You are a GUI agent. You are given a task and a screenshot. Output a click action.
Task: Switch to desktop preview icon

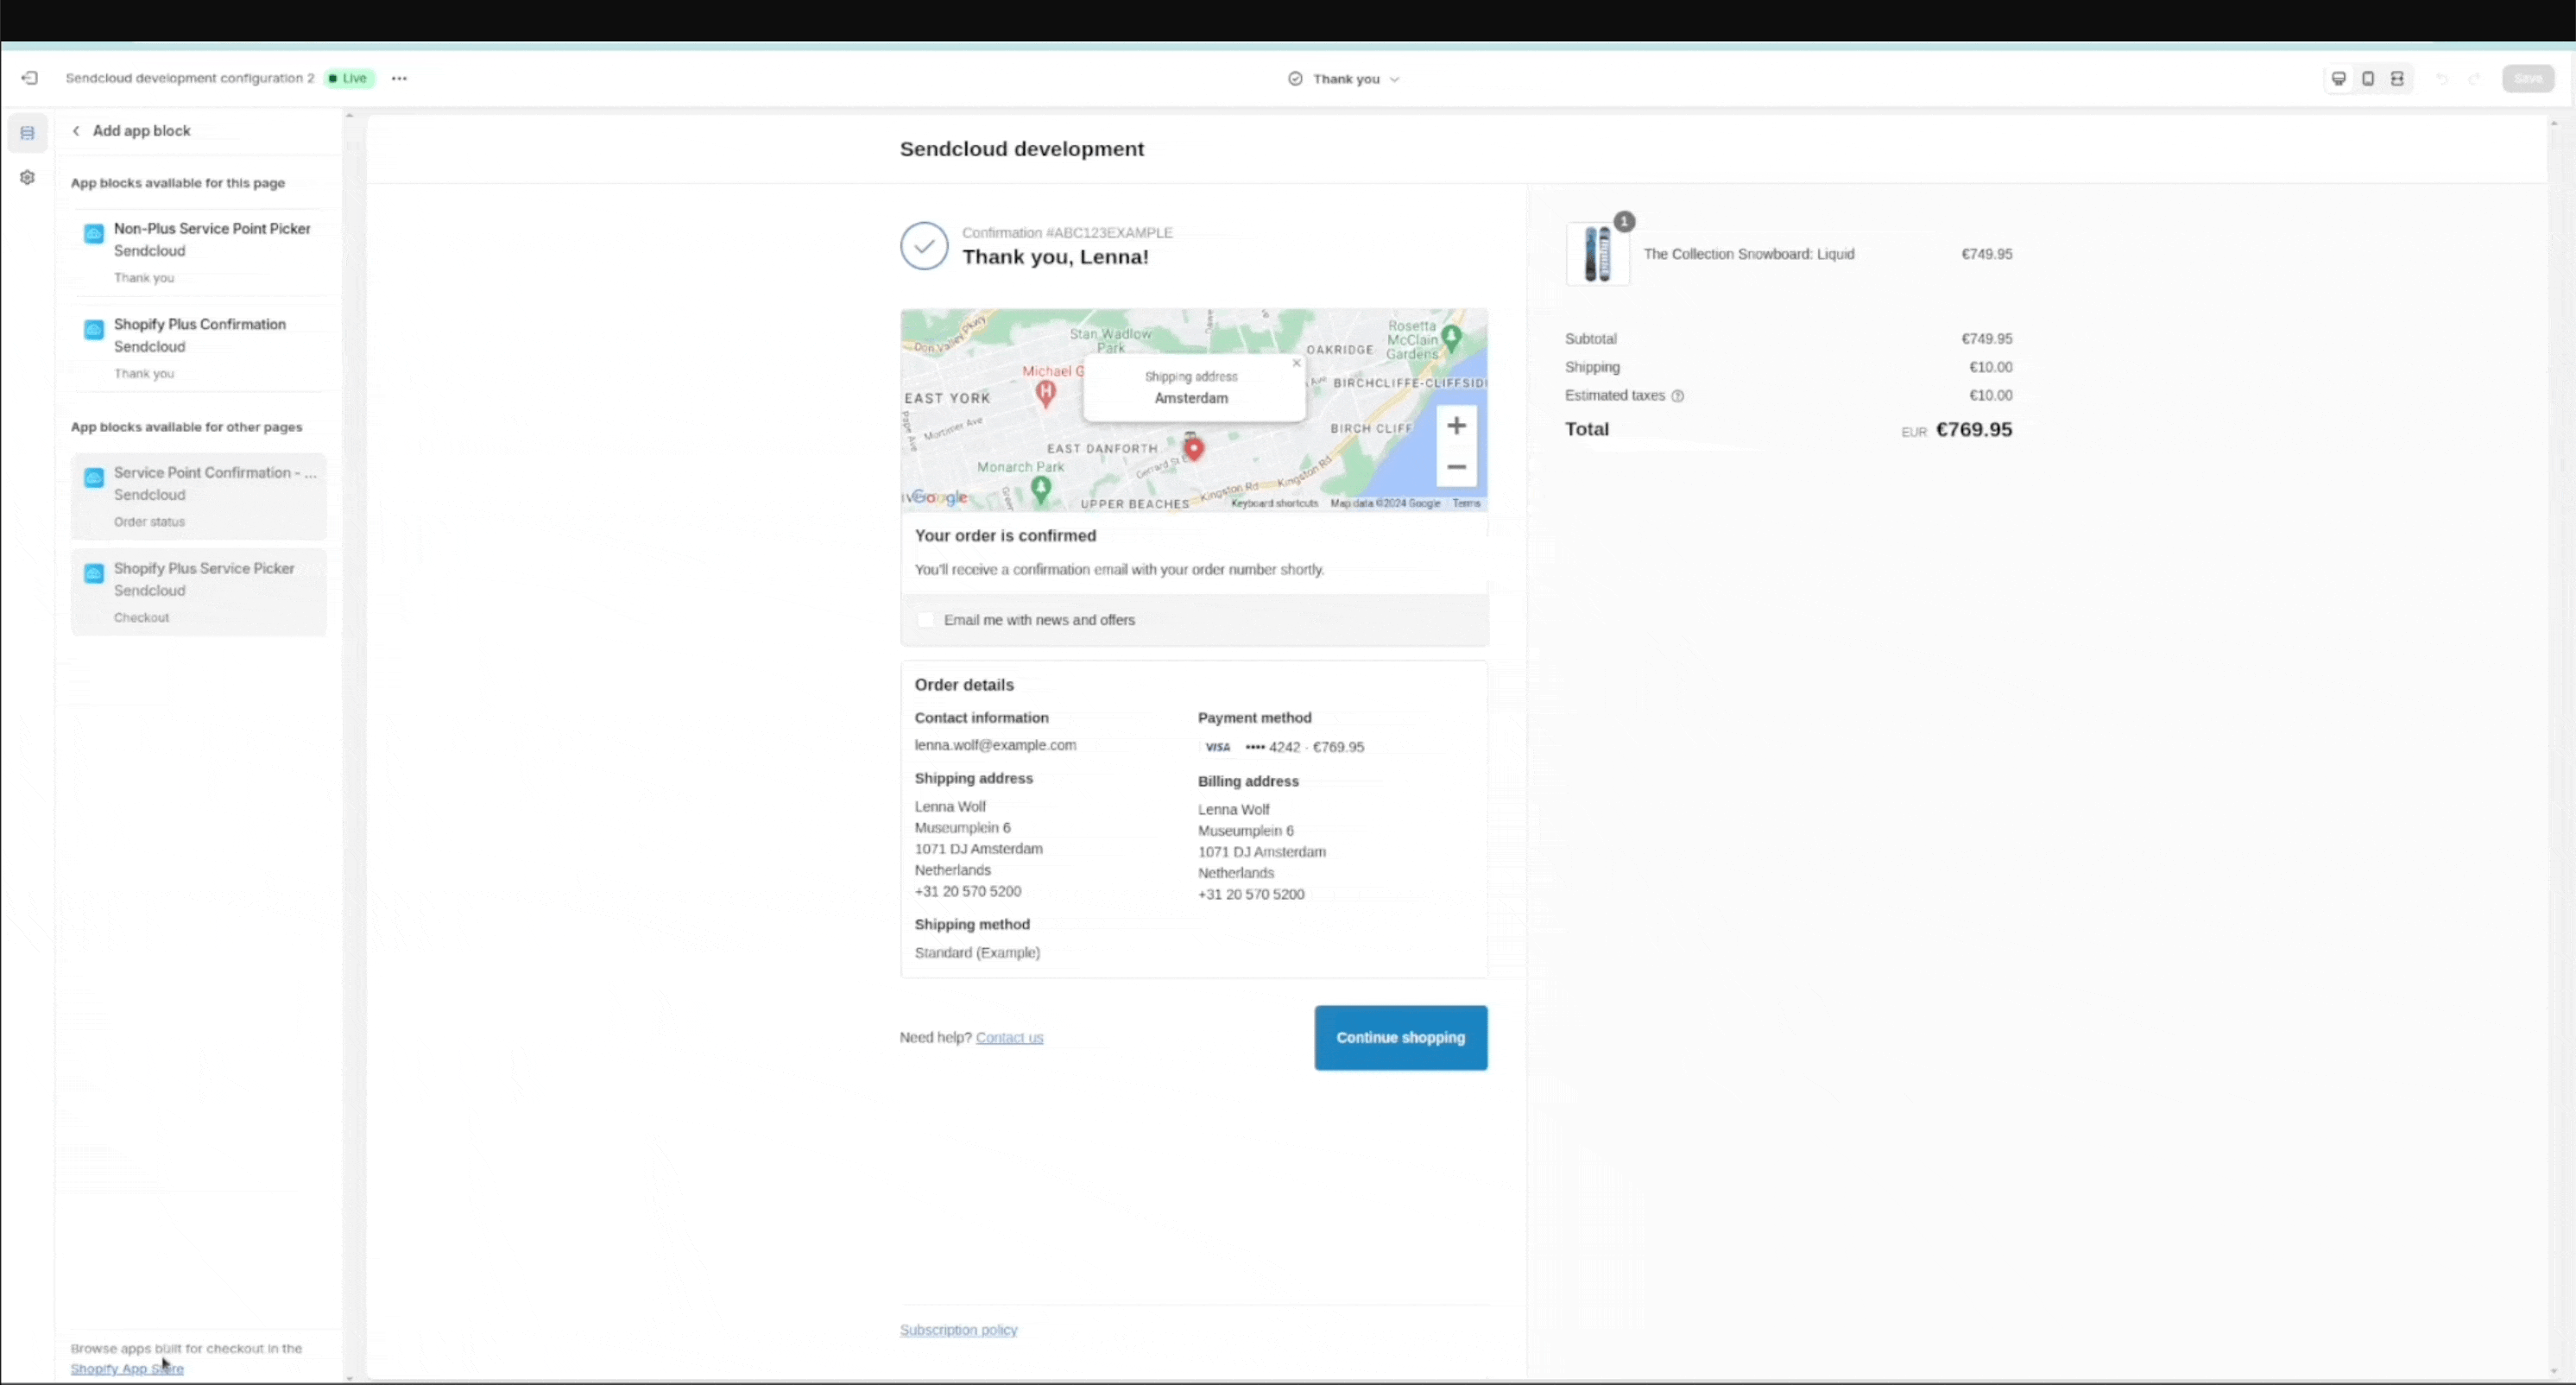[x=2338, y=78]
